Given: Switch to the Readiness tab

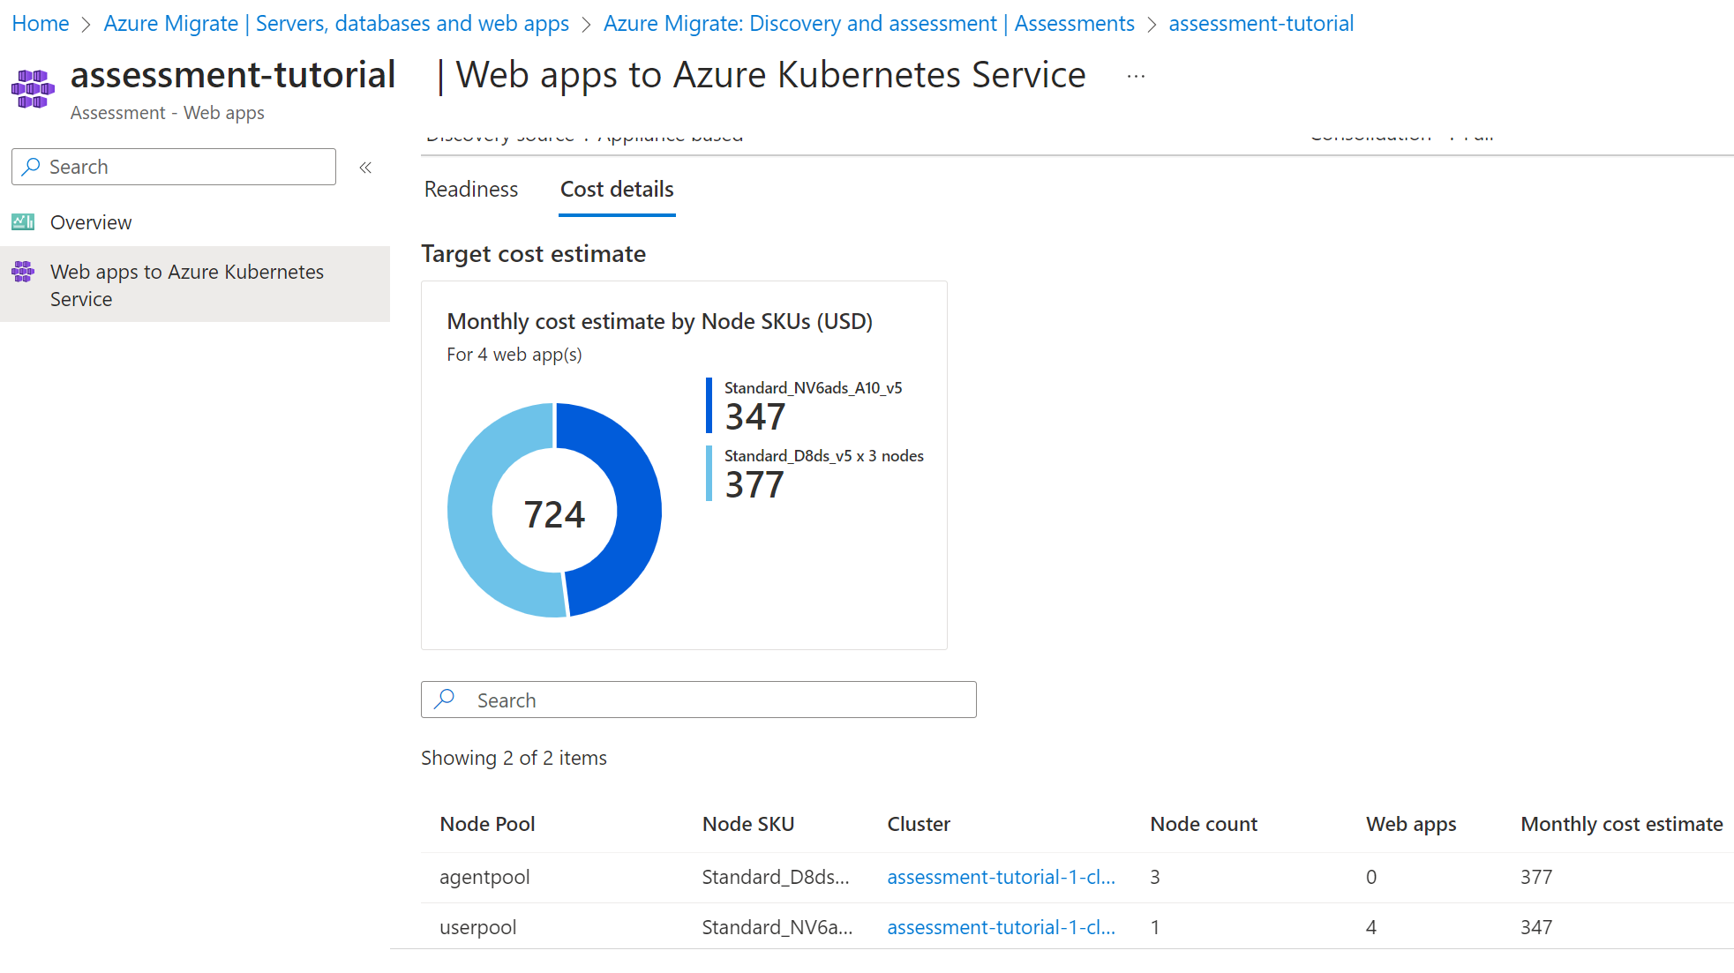Looking at the screenshot, I should [470, 188].
